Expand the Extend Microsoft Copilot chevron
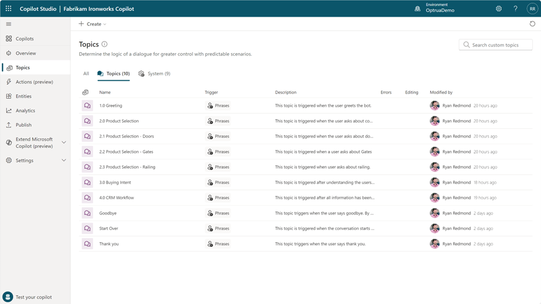Viewport: 541px width, 304px height. click(x=64, y=143)
